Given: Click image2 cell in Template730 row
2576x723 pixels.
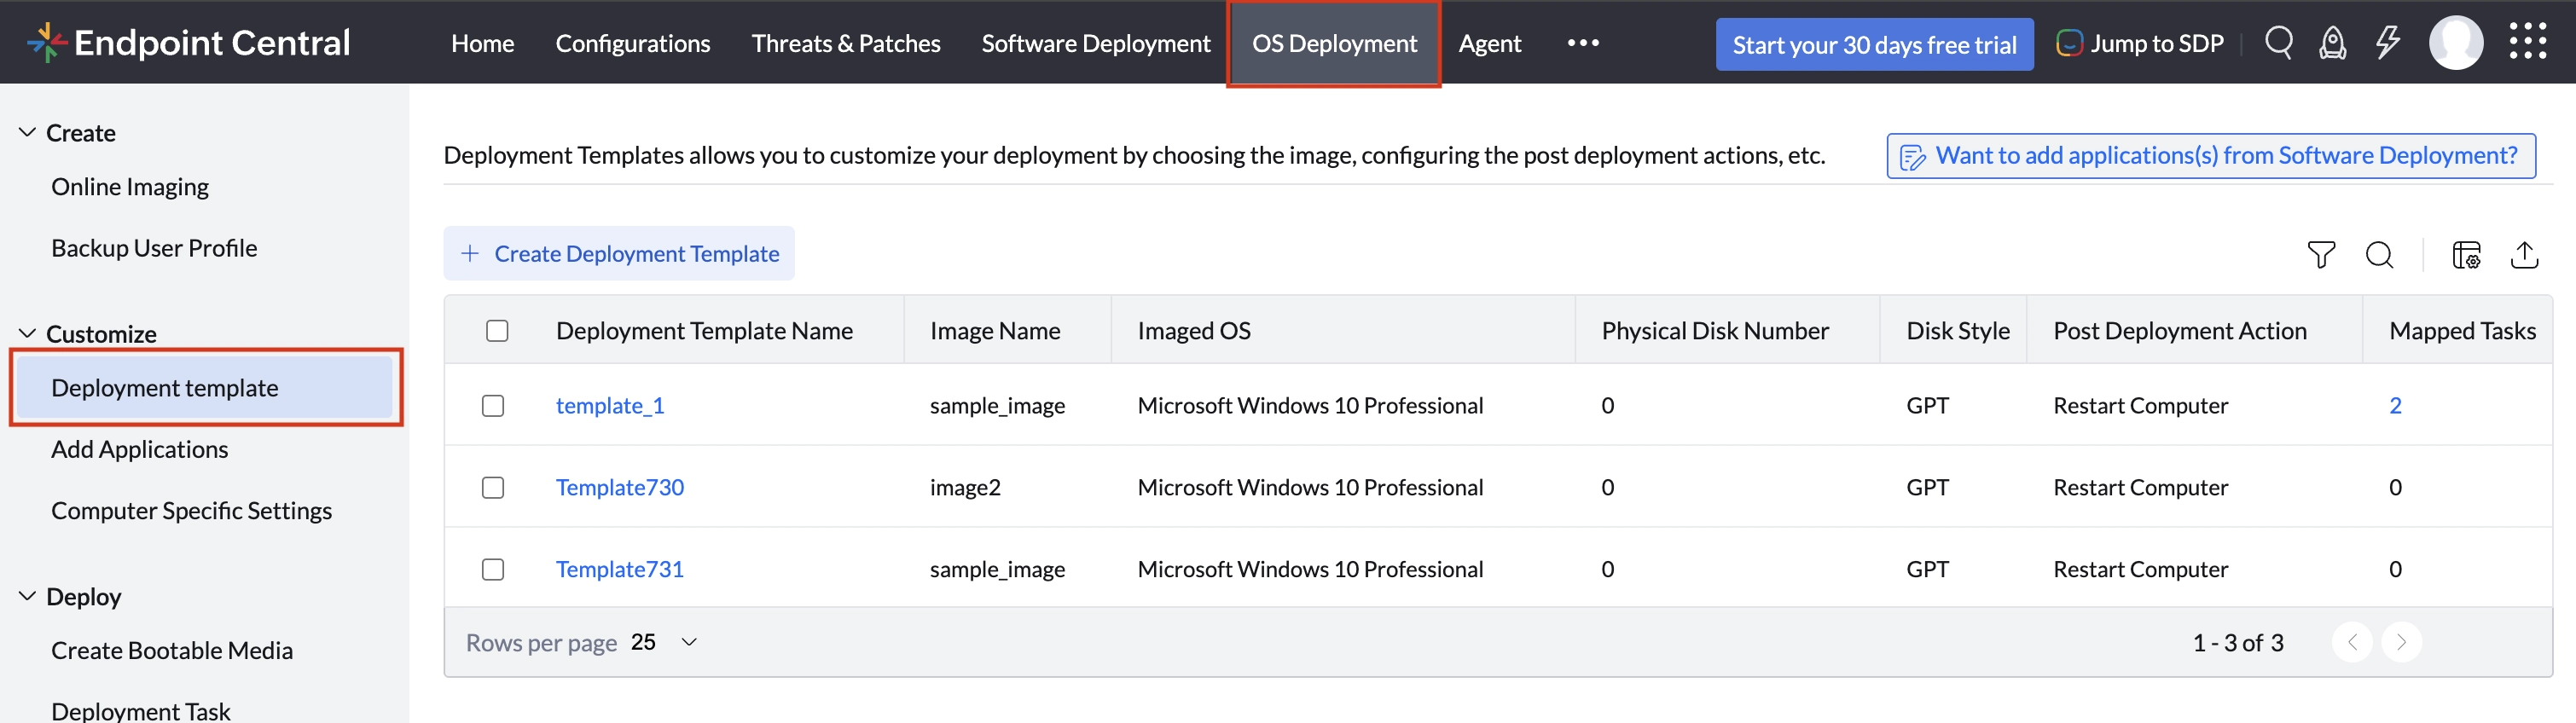Looking at the screenshot, I should pyautogui.click(x=965, y=487).
